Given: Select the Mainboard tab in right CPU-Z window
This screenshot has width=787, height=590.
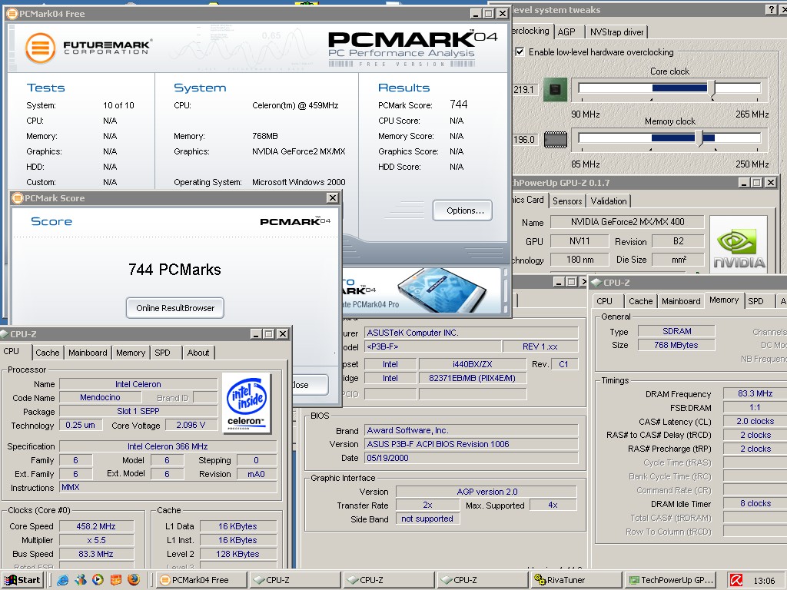Looking at the screenshot, I should (681, 301).
